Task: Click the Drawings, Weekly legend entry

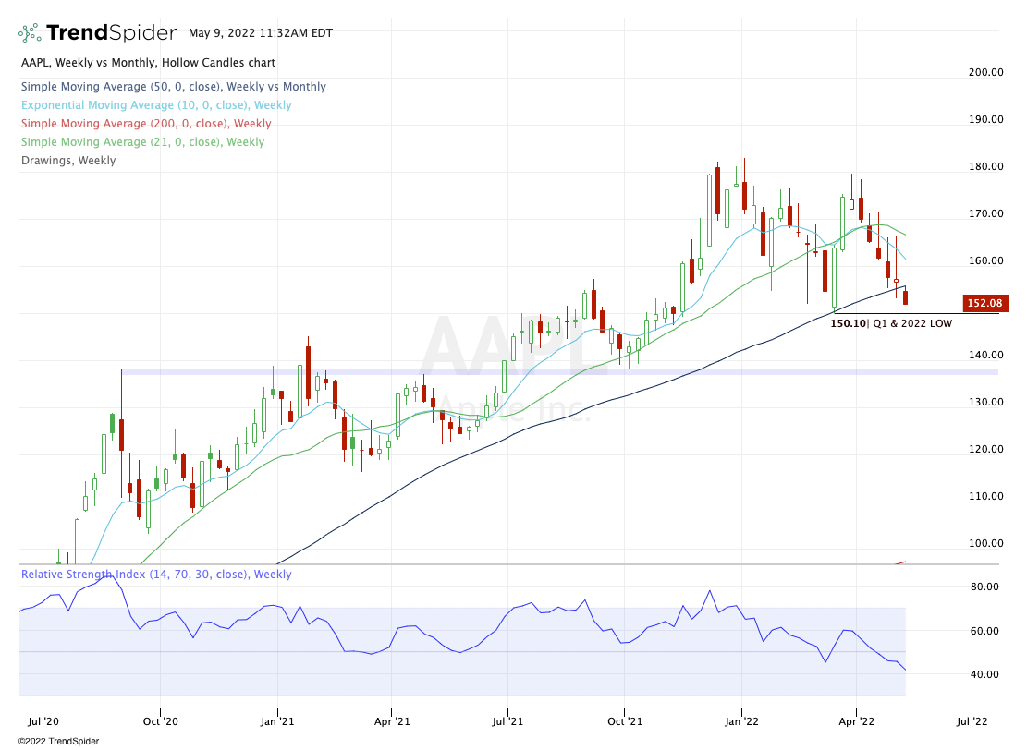Action: click(x=68, y=161)
